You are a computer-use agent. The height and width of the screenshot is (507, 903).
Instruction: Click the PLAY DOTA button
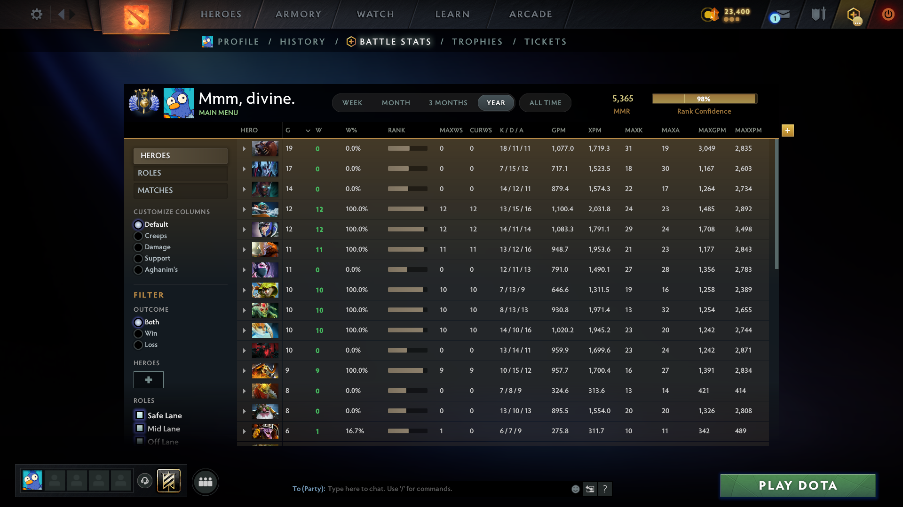(797, 485)
